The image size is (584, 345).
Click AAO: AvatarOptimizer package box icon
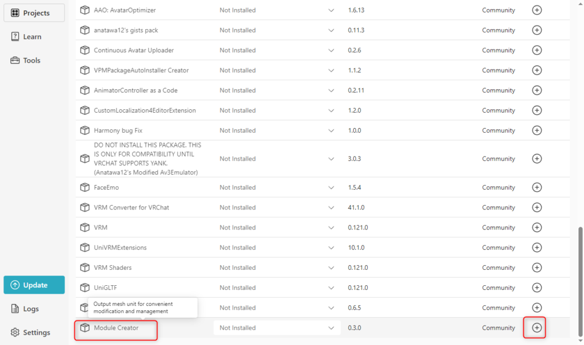point(85,10)
